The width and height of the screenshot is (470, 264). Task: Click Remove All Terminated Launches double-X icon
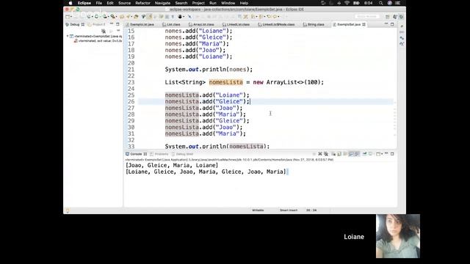point(326,154)
